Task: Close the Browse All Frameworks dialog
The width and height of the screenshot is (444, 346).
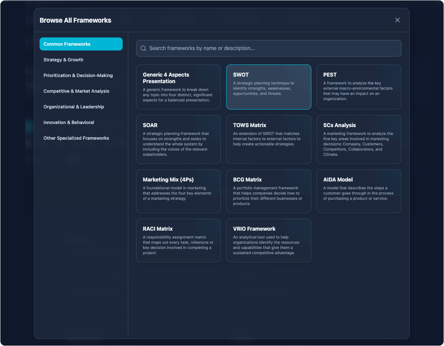Action: click(397, 20)
